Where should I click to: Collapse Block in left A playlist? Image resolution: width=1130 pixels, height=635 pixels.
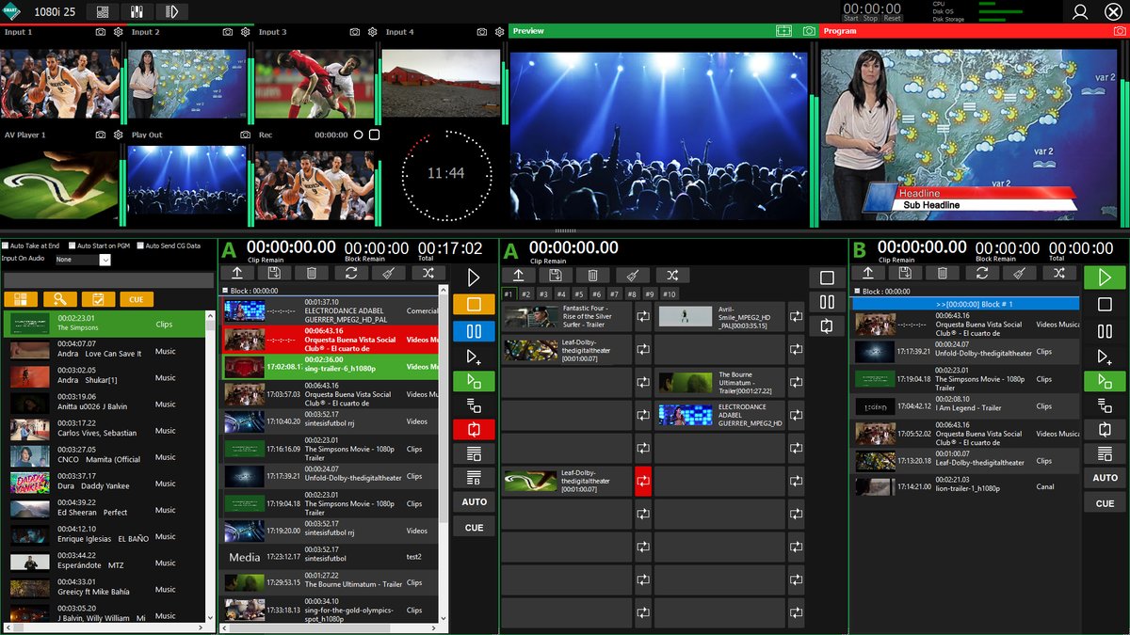point(225,291)
